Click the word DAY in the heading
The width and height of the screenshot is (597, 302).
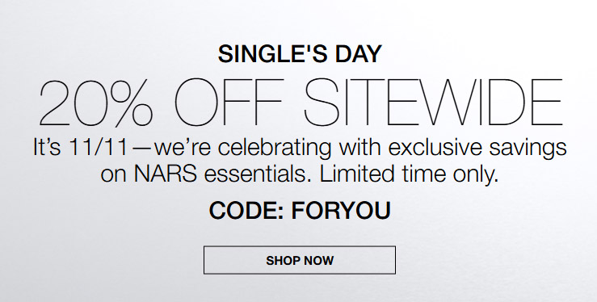tap(358, 54)
